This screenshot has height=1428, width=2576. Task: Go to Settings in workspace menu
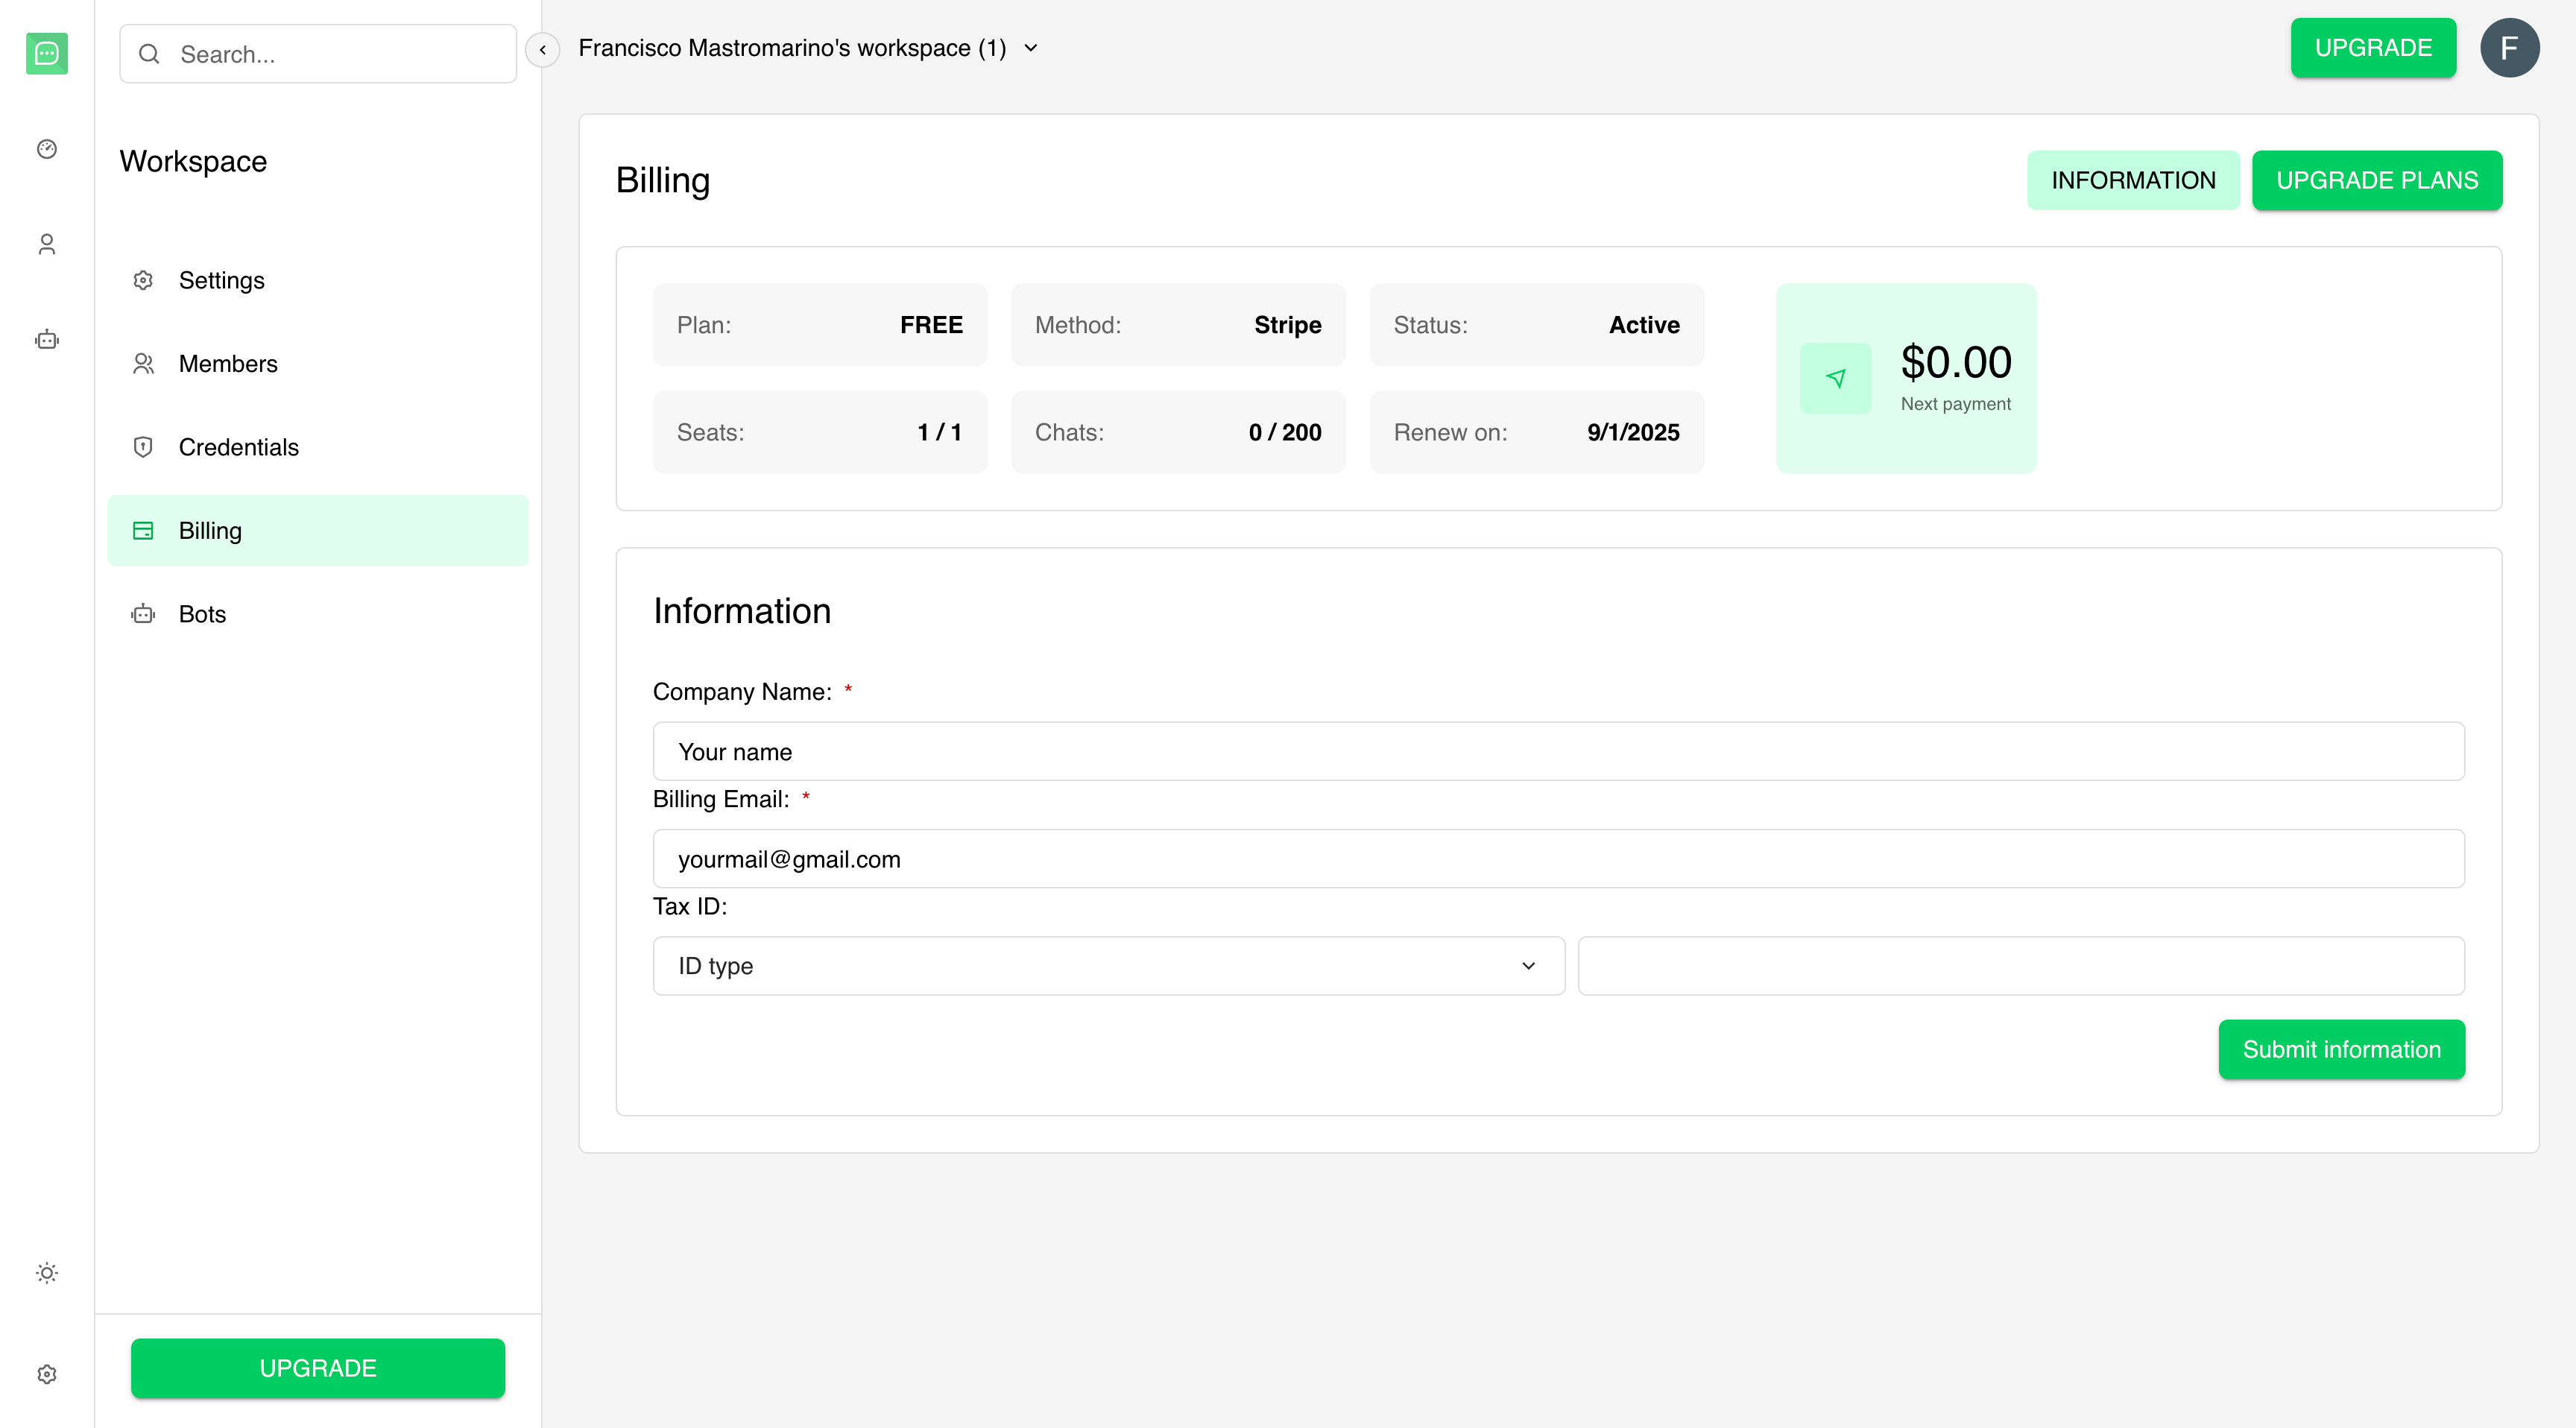[x=221, y=280]
